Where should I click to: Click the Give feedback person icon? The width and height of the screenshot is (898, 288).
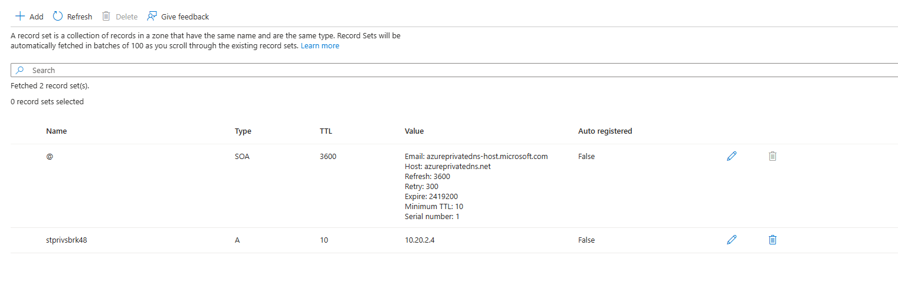[x=152, y=16]
